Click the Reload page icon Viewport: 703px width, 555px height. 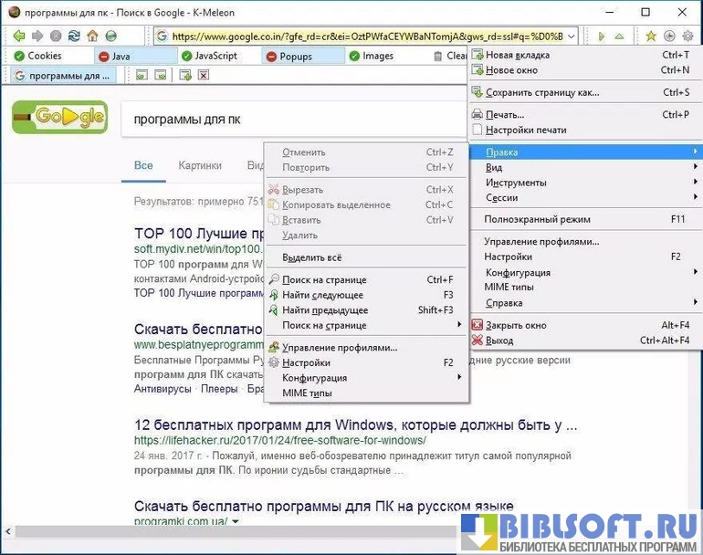74,37
